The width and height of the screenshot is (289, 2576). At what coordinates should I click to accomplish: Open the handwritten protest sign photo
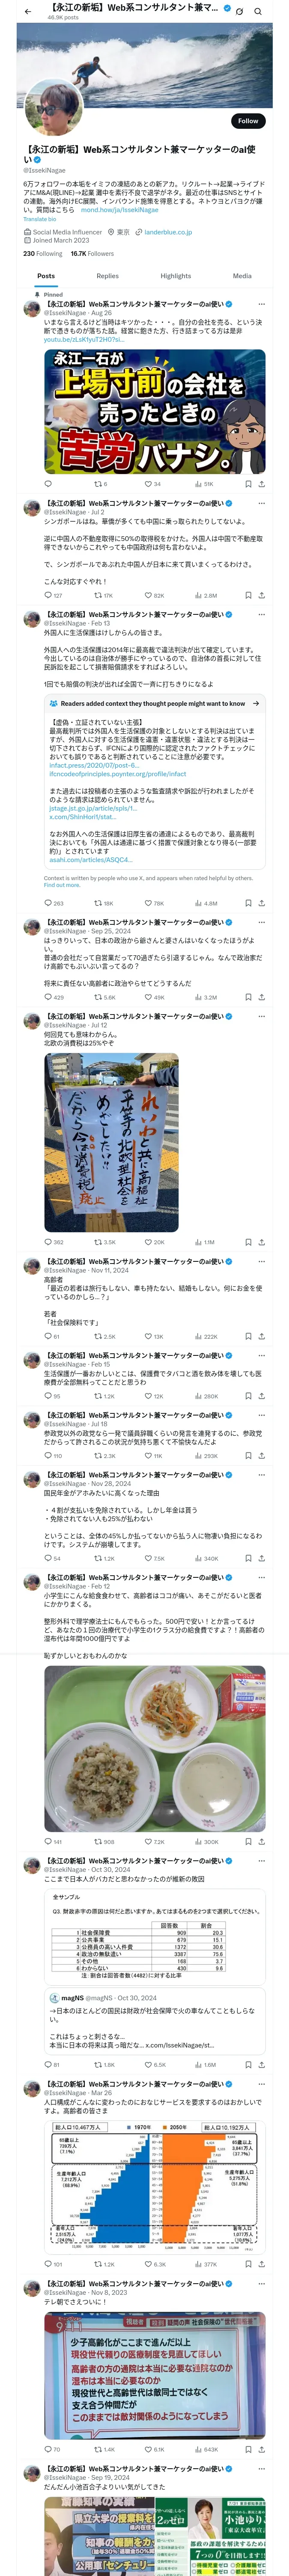pyautogui.click(x=112, y=1142)
